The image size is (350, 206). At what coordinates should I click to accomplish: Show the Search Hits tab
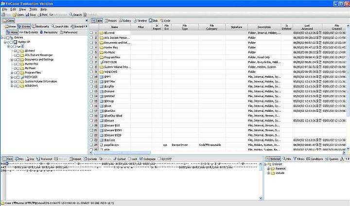pyautogui.click(x=60, y=27)
